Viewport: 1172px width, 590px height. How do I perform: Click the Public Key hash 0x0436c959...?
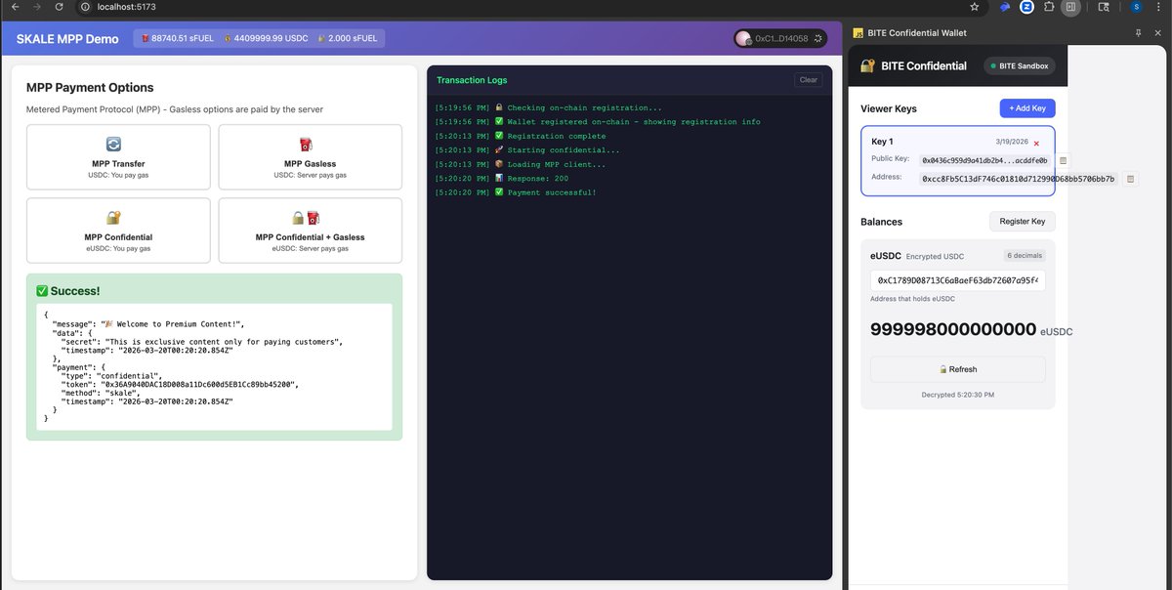pyautogui.click(x=984, y=160)
